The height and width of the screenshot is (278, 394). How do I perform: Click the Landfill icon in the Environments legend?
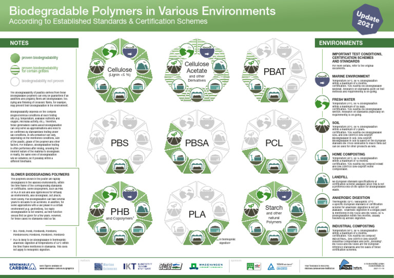[322, 181]
